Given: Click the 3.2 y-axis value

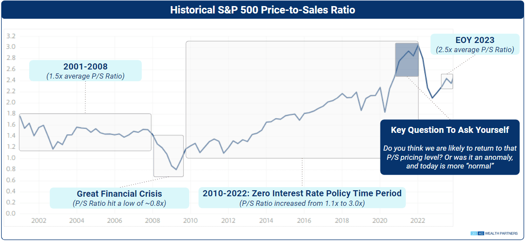Looking at the screenshot, I should (x=12, y=36).
